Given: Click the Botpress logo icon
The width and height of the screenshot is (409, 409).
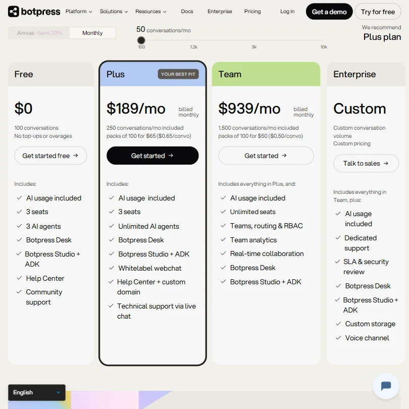Looking at the screenshot, I should tap(13, 12).
